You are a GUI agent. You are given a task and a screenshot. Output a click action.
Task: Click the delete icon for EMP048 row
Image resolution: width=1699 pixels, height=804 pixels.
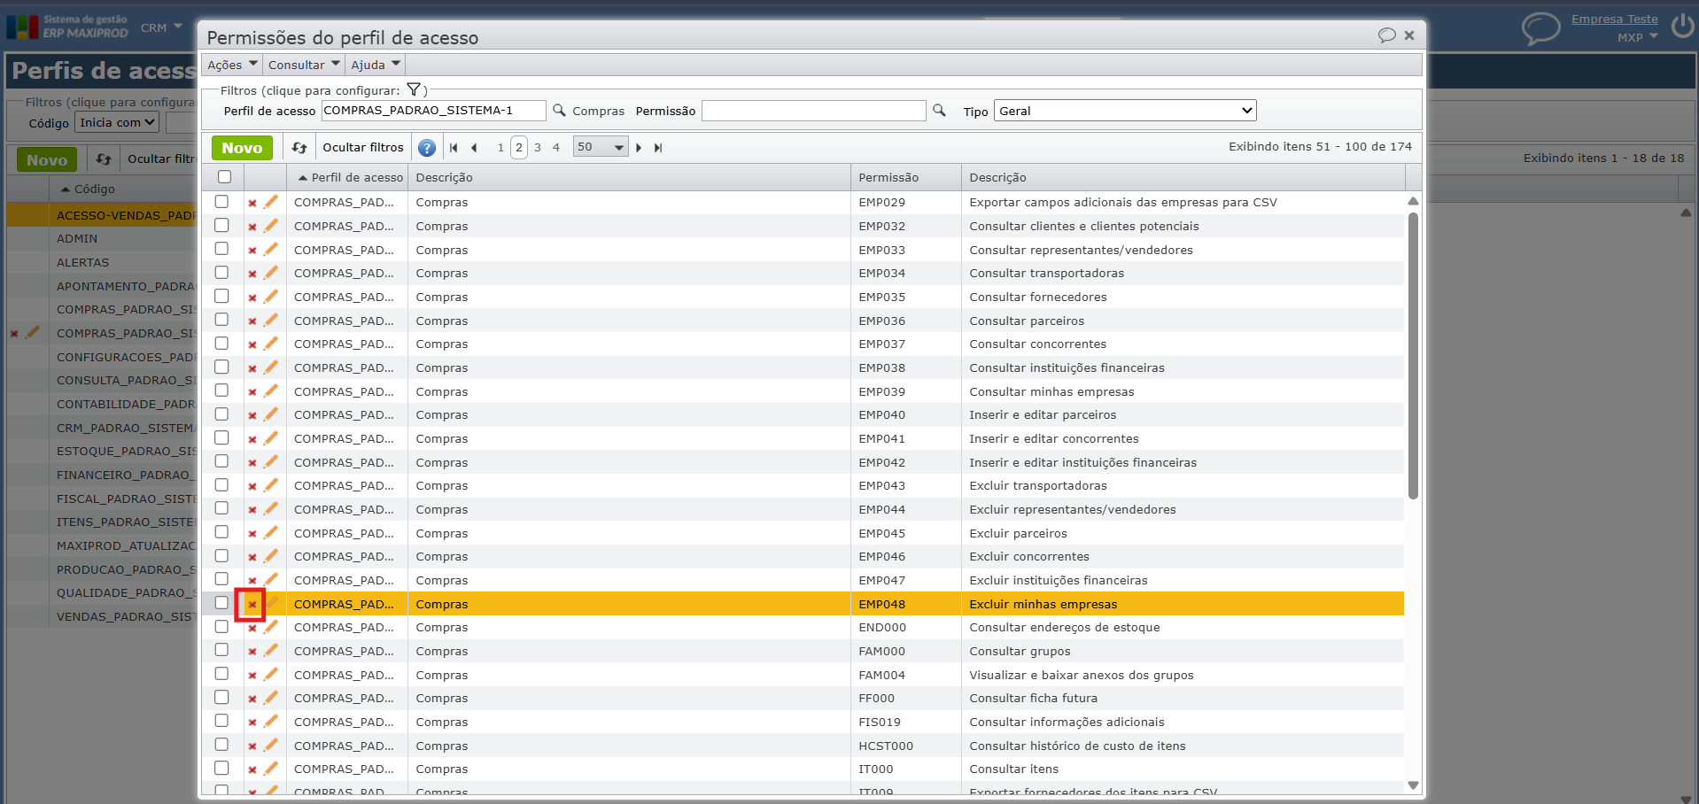click(252, 605)
